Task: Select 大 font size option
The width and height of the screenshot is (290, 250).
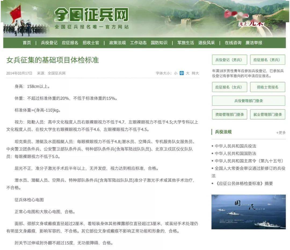Action: tap(188, 73)
